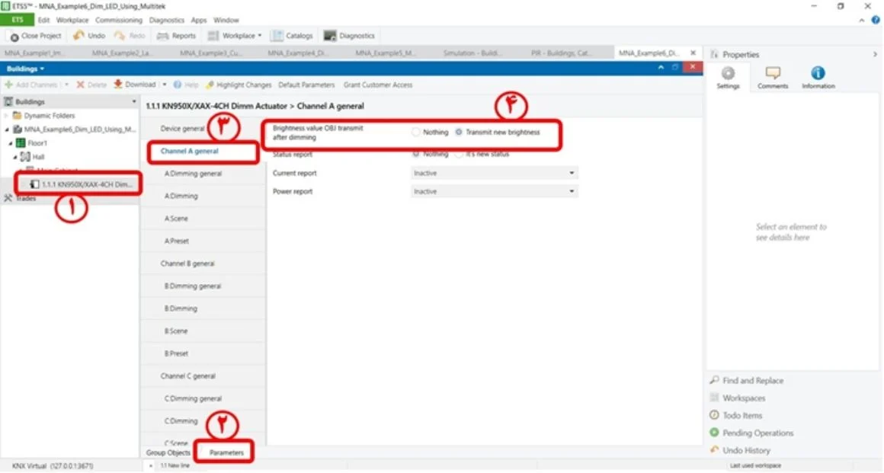884x473 pixels.
Task: Open the Settings gear in Properties
Action: pyautogui.click(x=728, y=73)
